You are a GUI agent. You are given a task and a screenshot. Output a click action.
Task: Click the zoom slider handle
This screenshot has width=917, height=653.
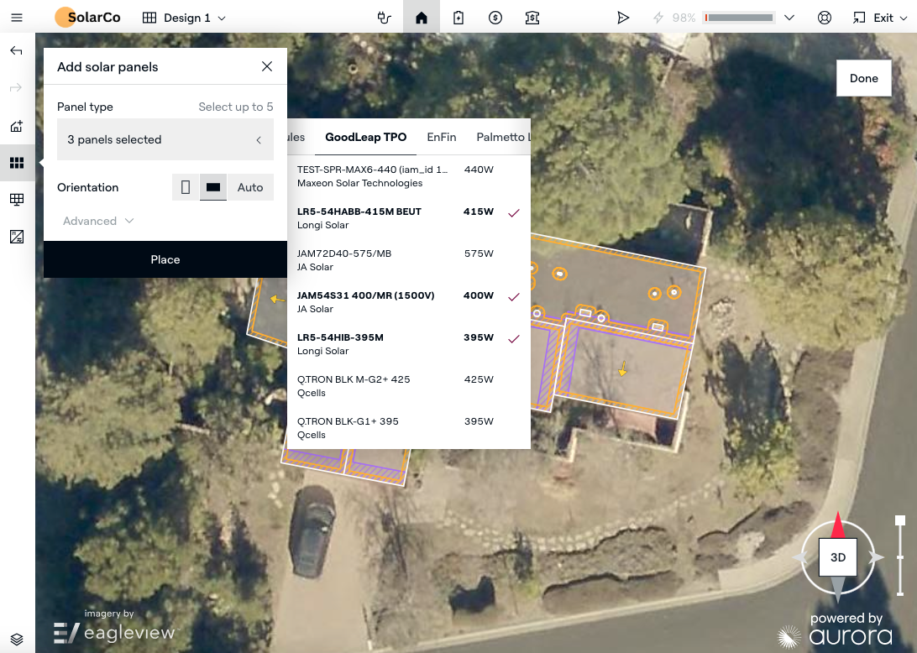(900, 520)
